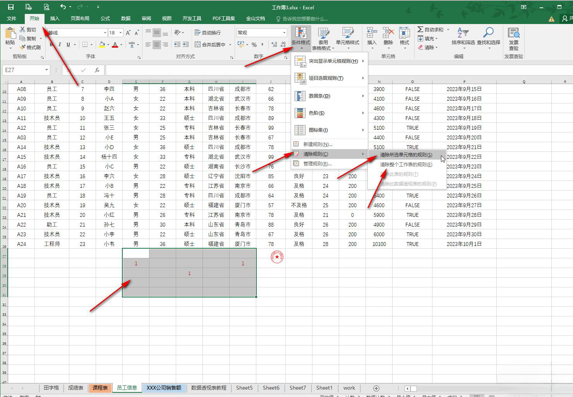Click the comma style icon
This screenshot has height=397, width=573.
pyautogui.click(x=262, y=45)
